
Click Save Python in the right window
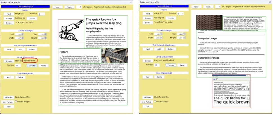[x=146, y=102]
